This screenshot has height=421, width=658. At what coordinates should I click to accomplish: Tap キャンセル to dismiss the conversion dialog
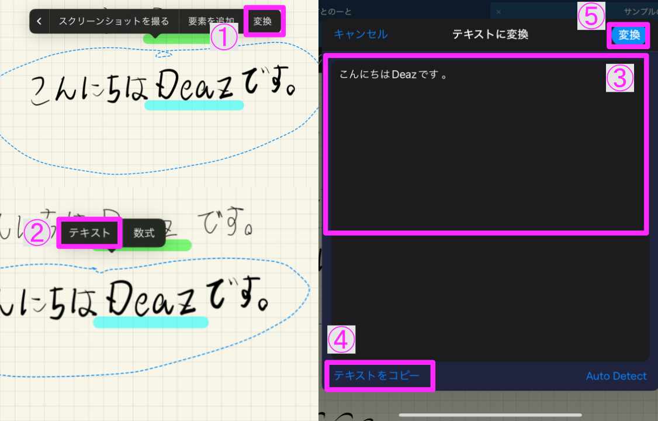point(362,34)
